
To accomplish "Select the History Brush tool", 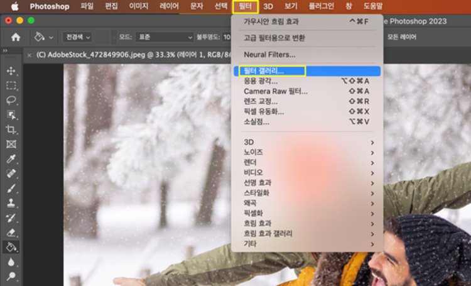I will point(11,217).
